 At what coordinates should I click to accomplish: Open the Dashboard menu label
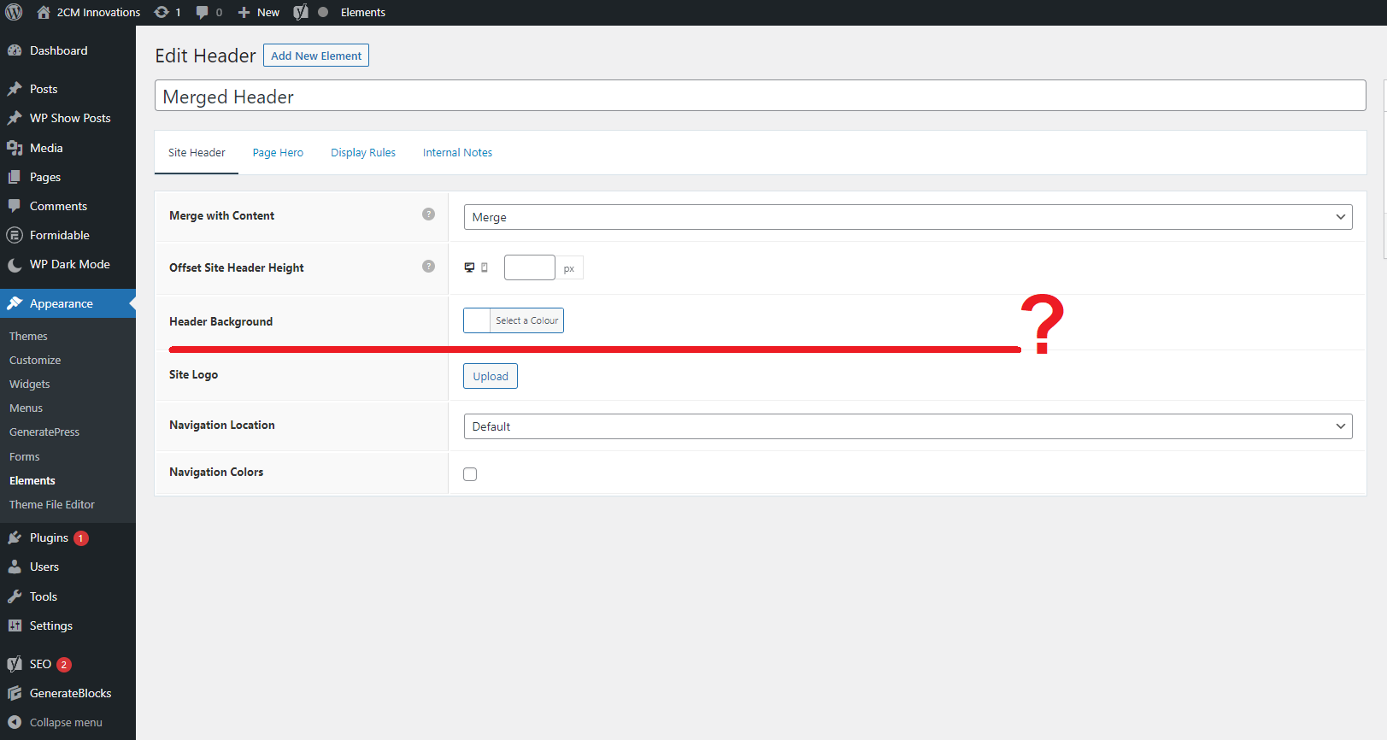[58, 50]
